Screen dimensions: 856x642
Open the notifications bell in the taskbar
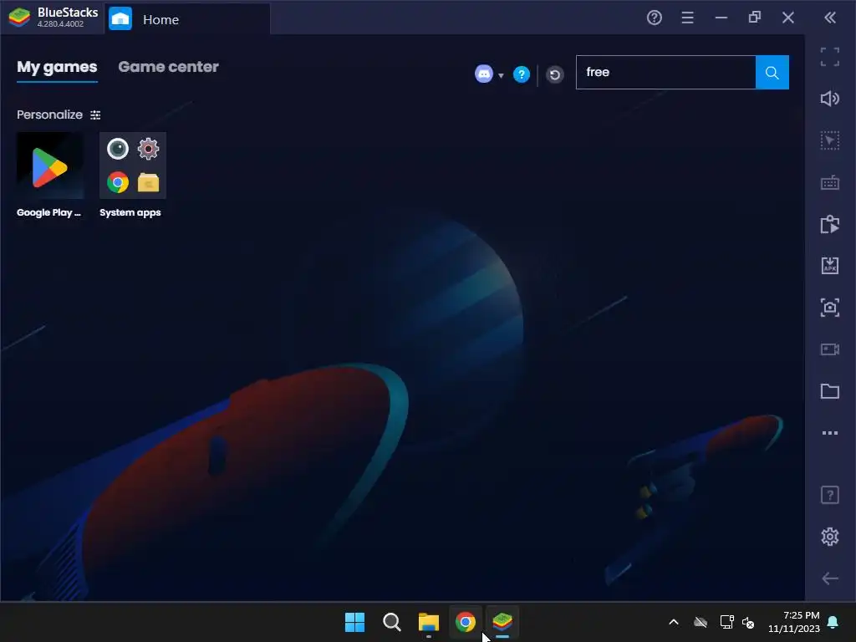tap(833, 622)
